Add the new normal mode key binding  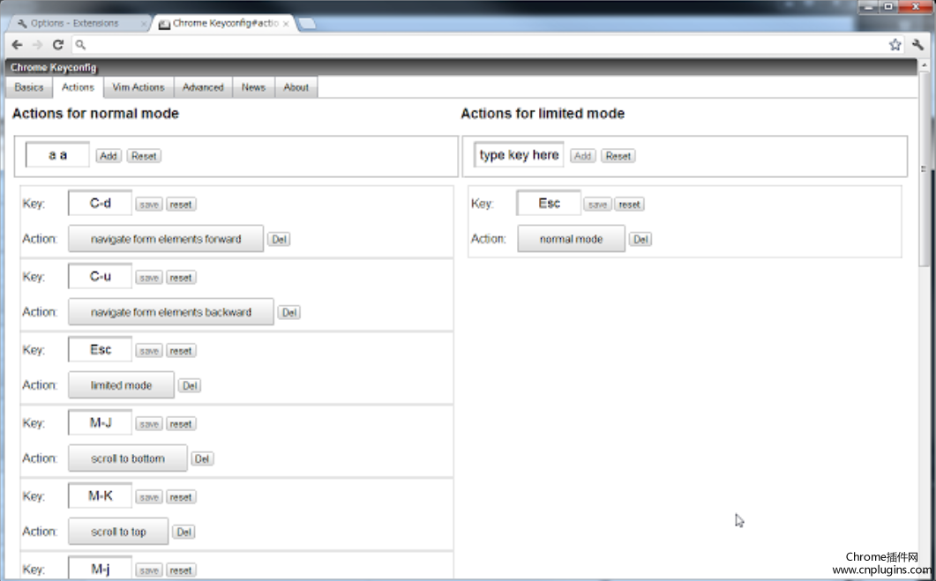click(108, 156)
